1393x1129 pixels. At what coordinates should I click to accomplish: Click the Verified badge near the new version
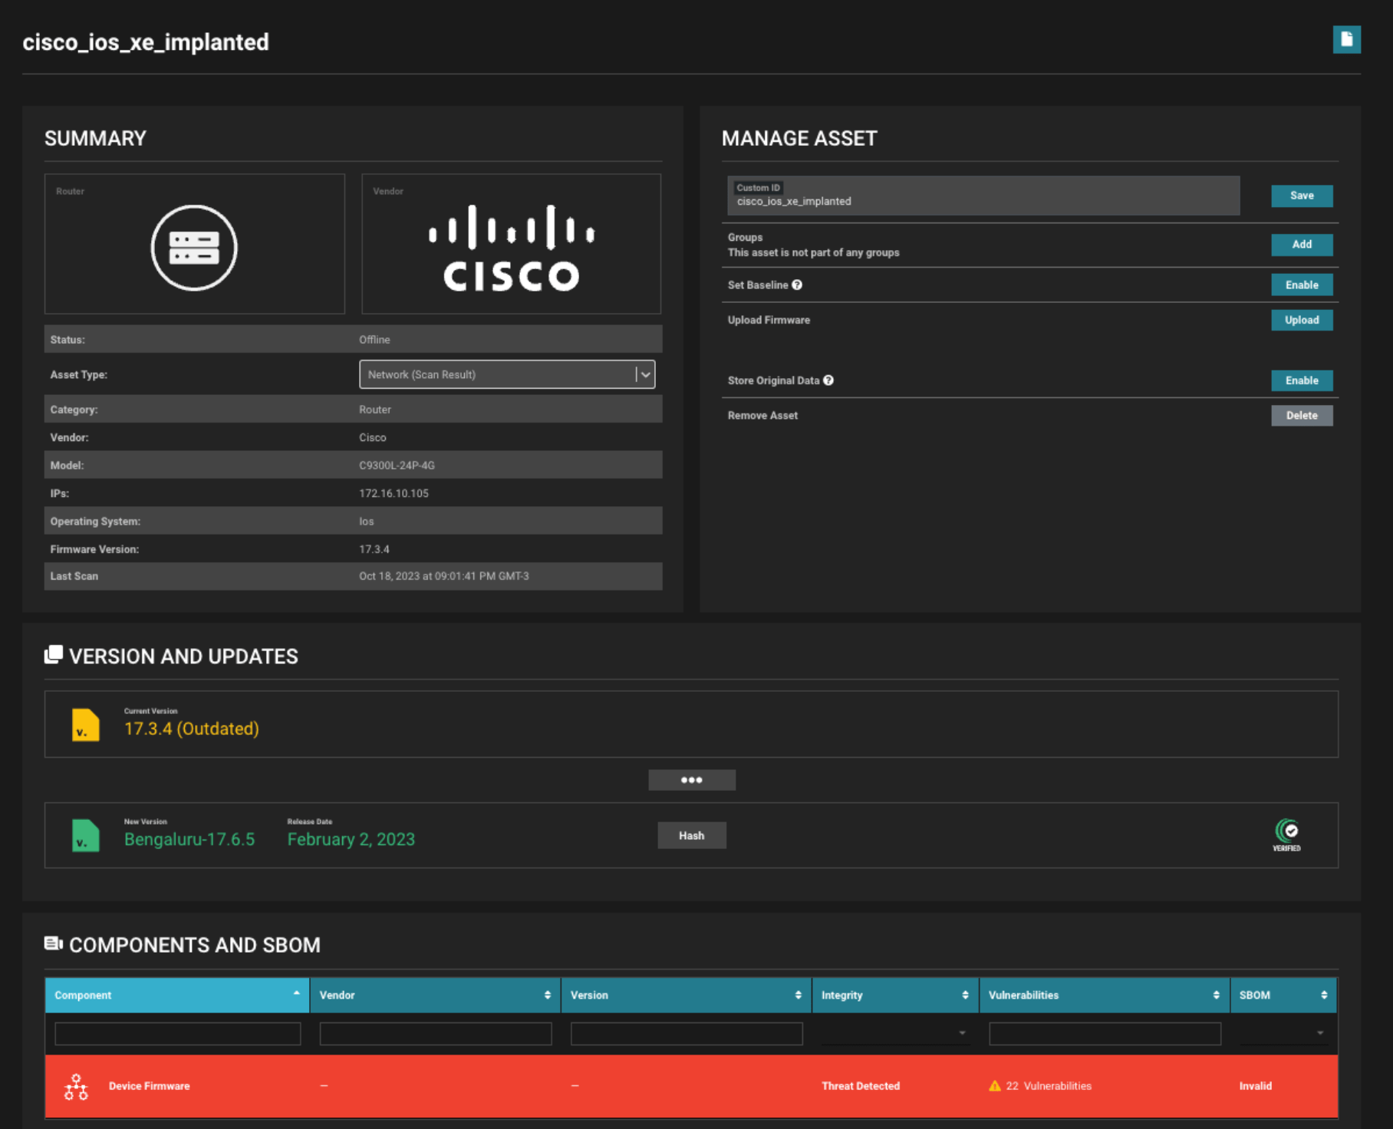tap(1287, 834)
